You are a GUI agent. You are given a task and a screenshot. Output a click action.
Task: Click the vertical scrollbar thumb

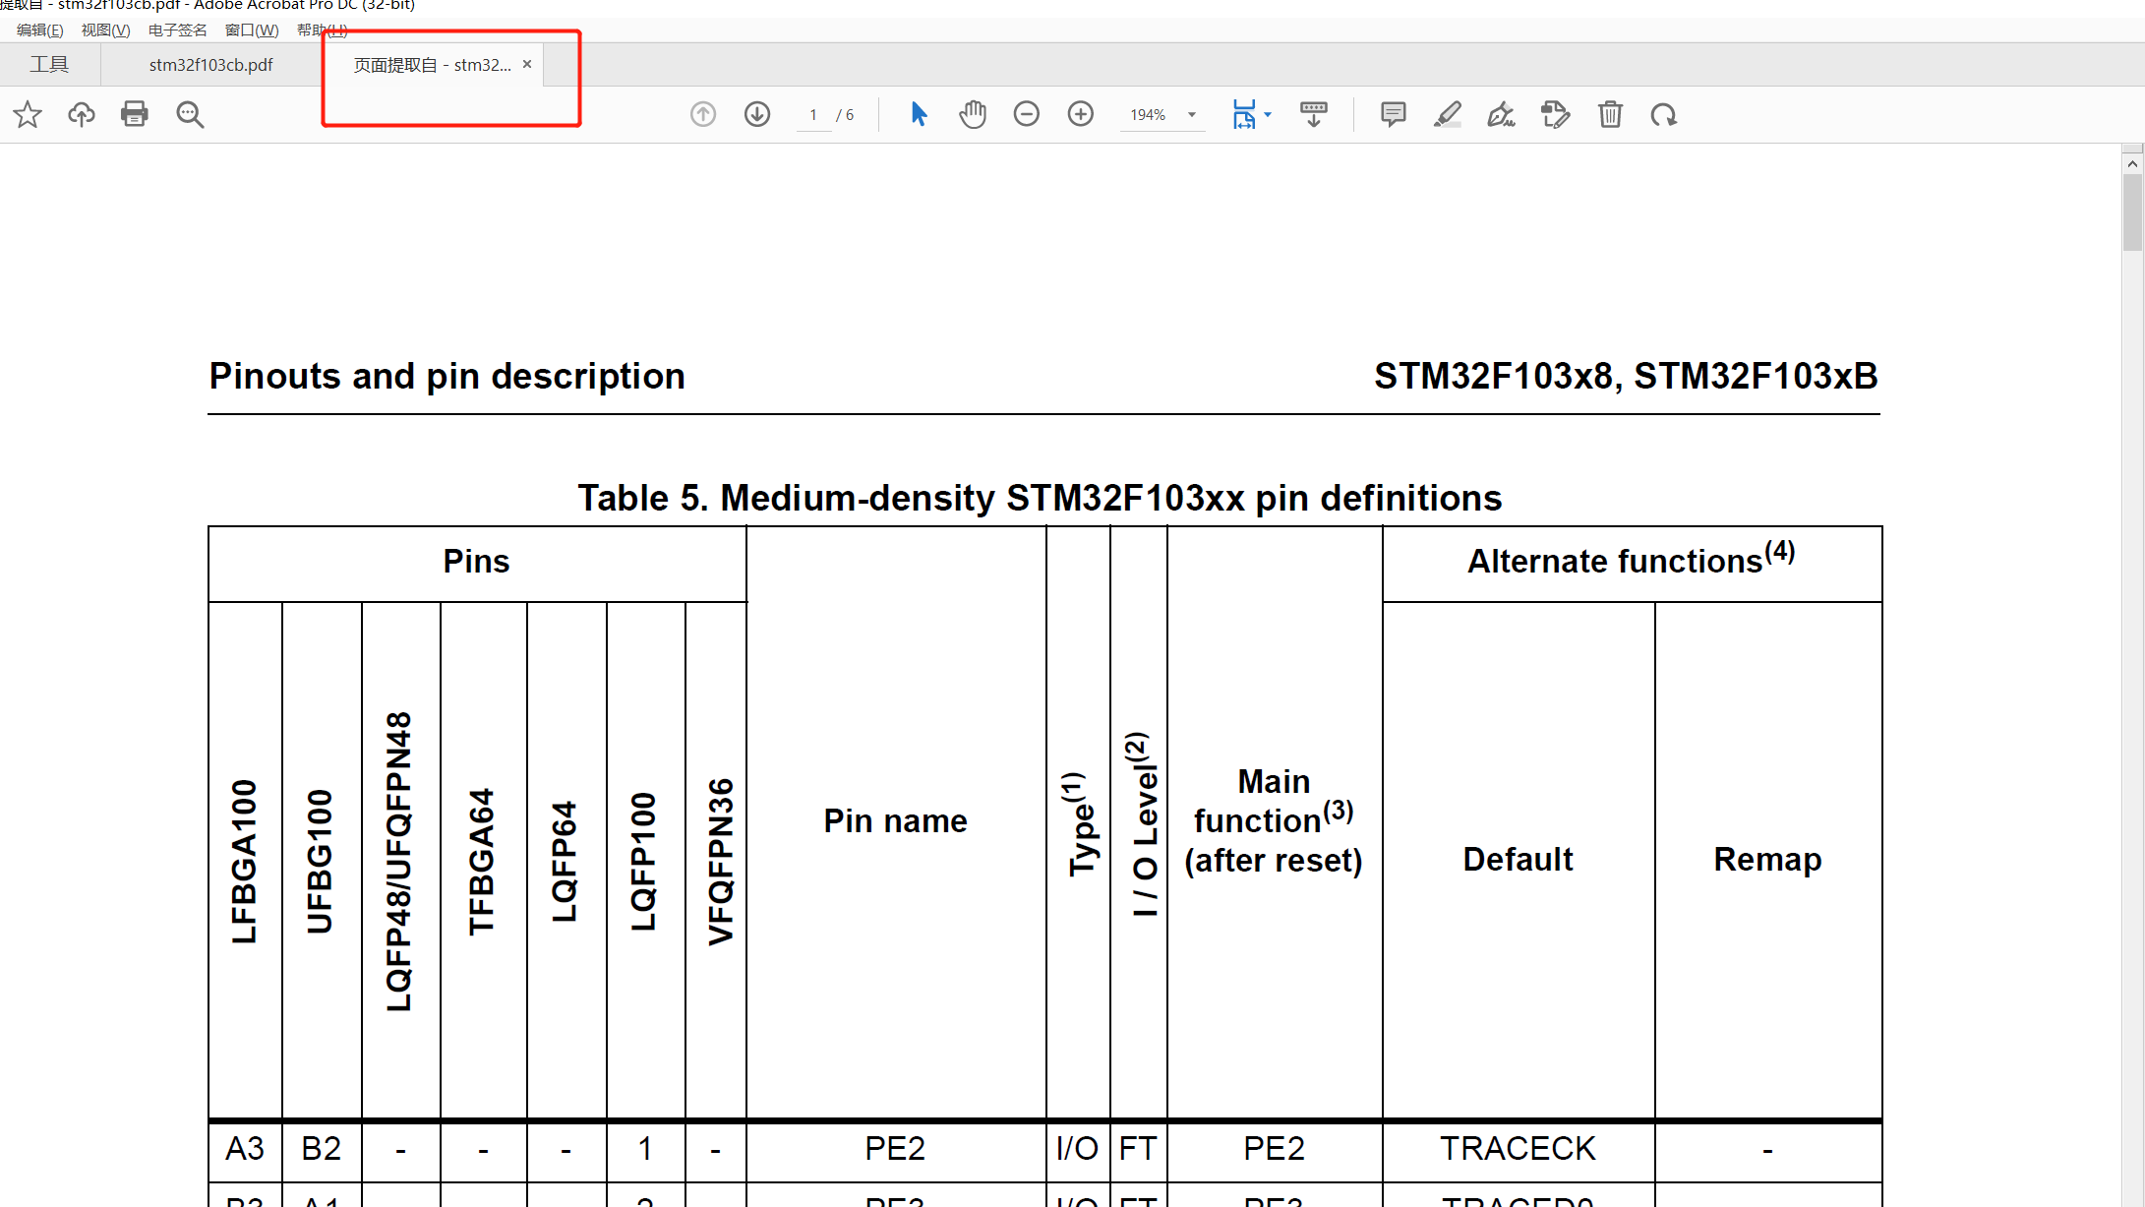tap(2132, 213)
